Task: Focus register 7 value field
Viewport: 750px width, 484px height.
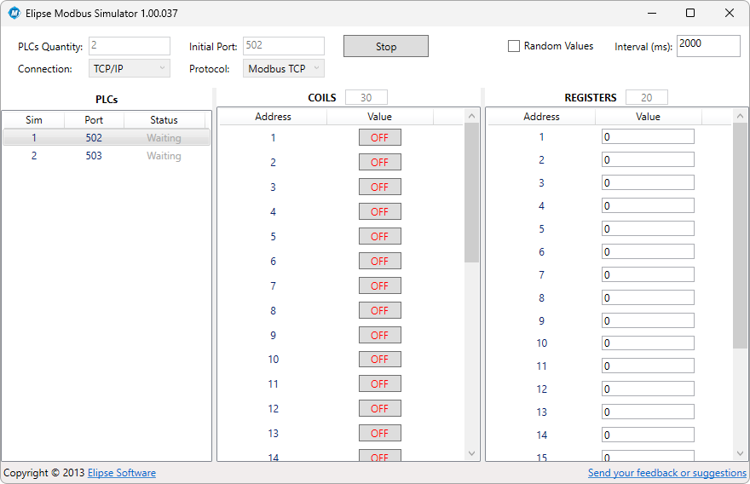Action: coord(648,274)
